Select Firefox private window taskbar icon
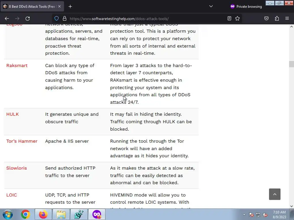 pyautogui.click(x=97, y=214)
